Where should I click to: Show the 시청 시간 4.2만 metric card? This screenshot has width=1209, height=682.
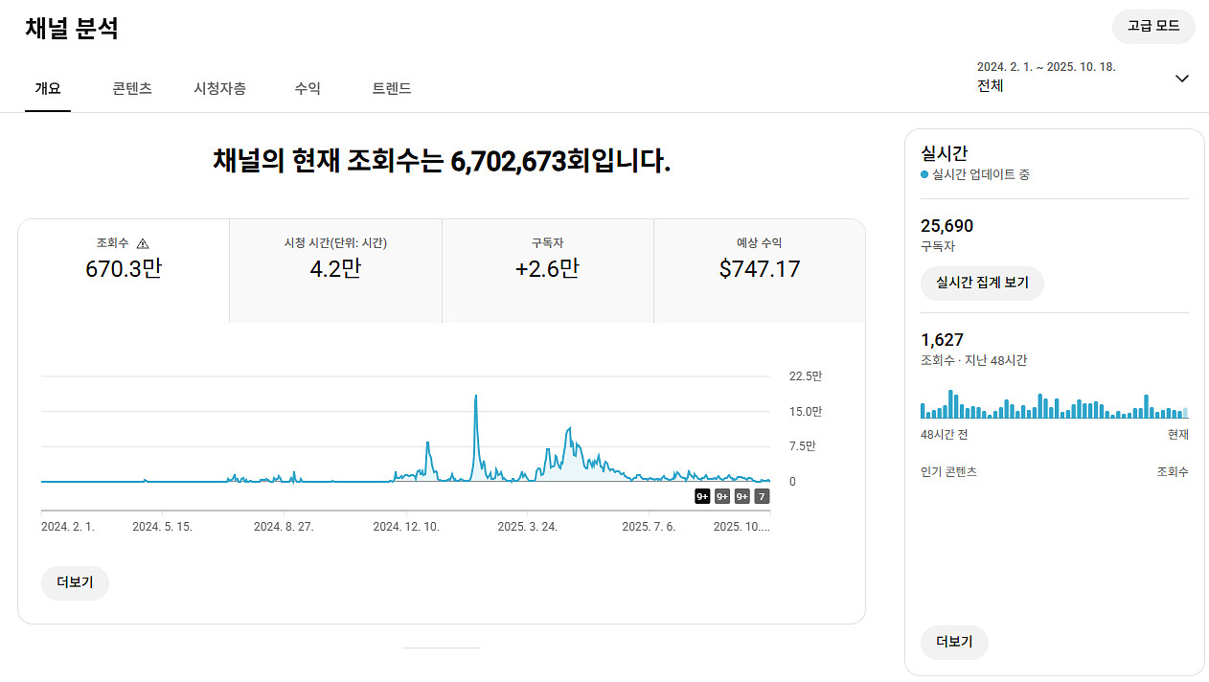[335, 270]
